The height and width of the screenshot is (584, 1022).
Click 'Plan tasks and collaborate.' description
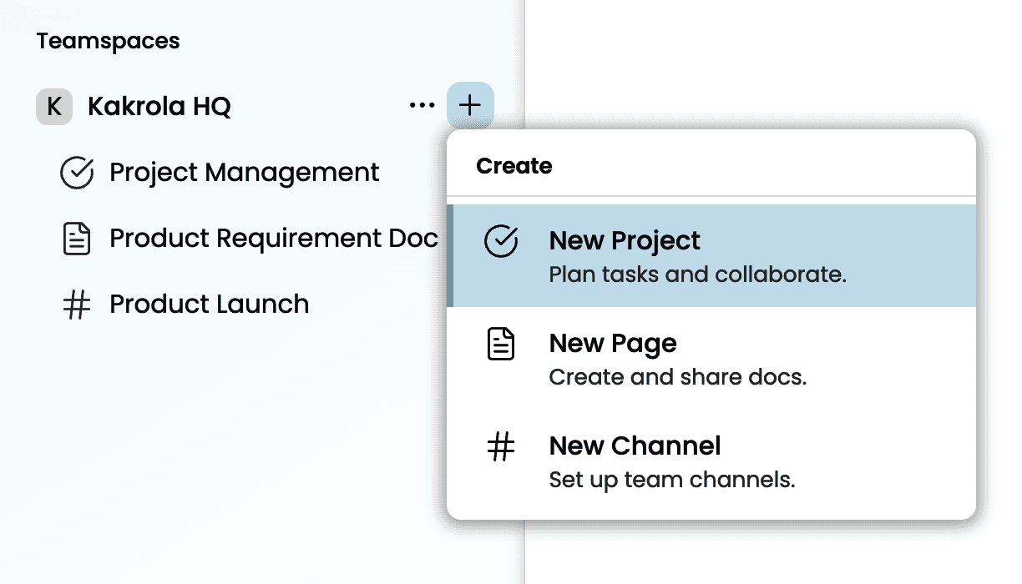(x=697, y=274)
